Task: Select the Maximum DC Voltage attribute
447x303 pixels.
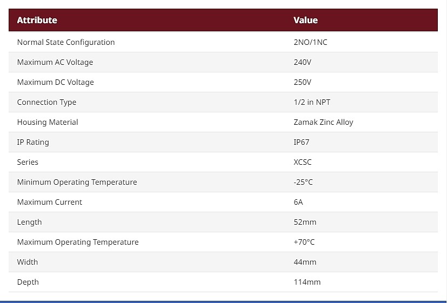Action: 55,82
